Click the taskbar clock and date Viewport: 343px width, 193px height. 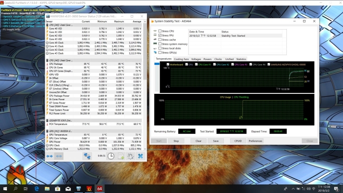pos(324,189)
